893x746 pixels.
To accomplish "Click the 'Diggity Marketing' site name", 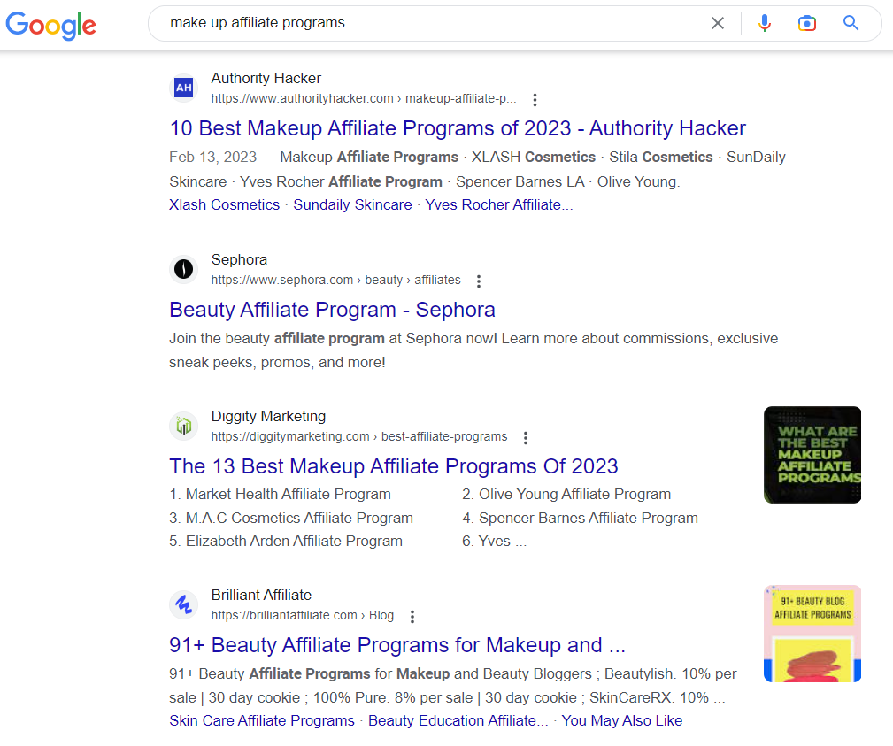I will 268,416.
